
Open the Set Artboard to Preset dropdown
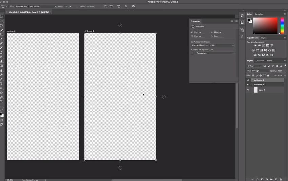tap(212, 45)
